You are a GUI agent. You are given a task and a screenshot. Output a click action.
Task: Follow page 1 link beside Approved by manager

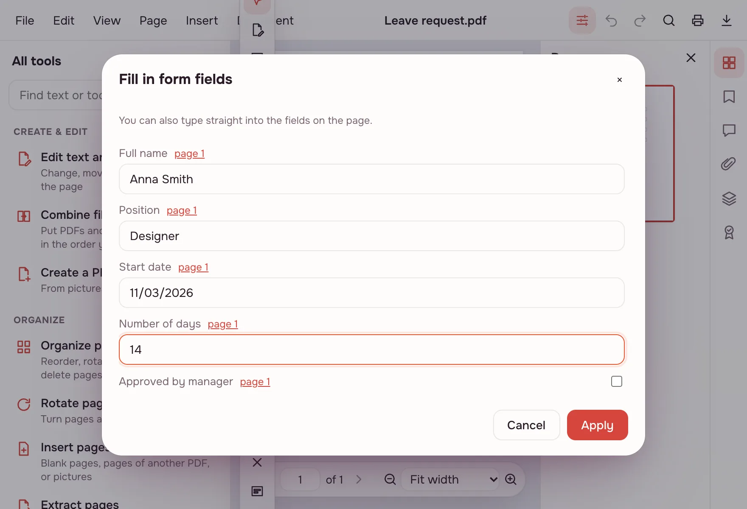point(255,382)
